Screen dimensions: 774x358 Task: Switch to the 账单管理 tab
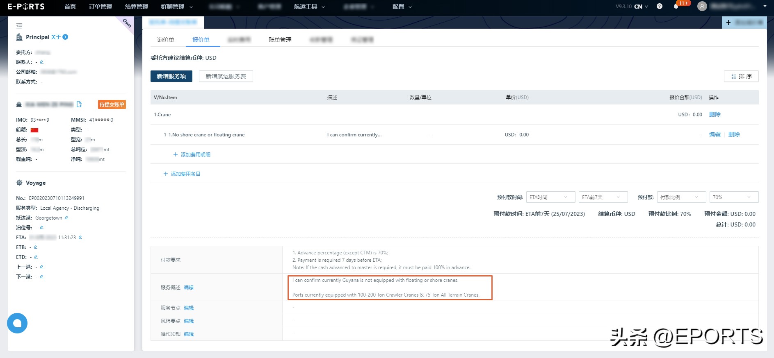(x=280, y=40)
